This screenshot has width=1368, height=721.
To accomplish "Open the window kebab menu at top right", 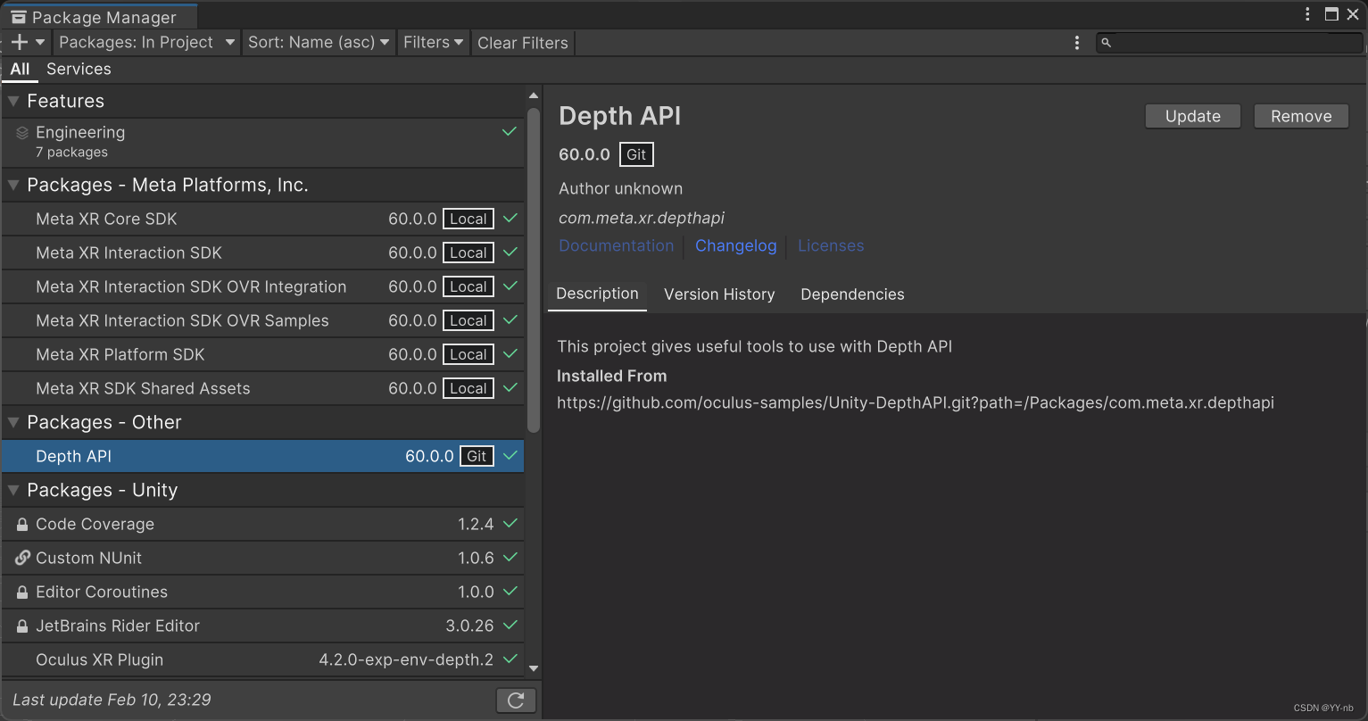I will [1308, 14].
